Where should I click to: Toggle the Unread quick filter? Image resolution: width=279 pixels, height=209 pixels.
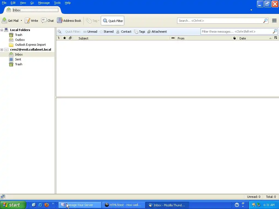pyautogui.click(x=90, y=32)
